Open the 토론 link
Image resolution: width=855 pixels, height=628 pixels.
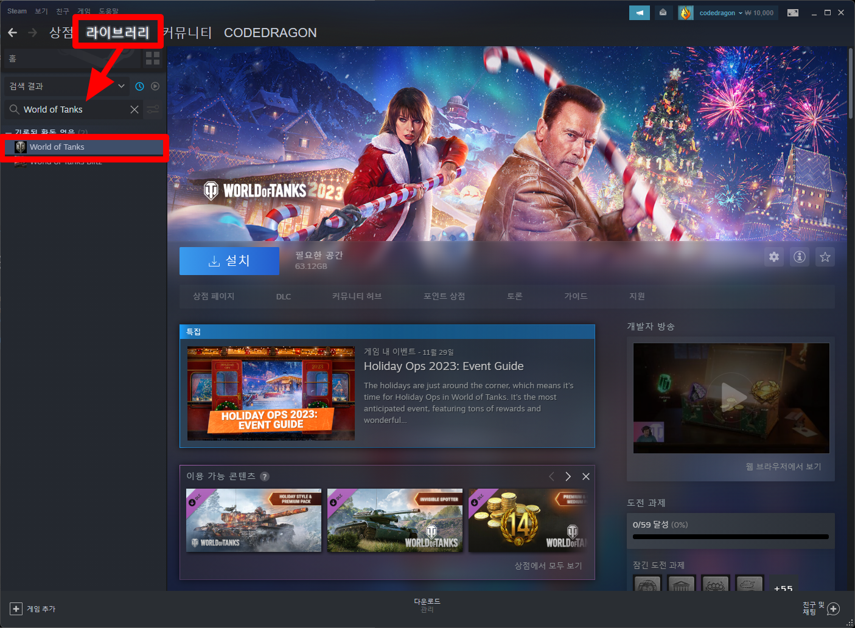(x=515, y=296)
